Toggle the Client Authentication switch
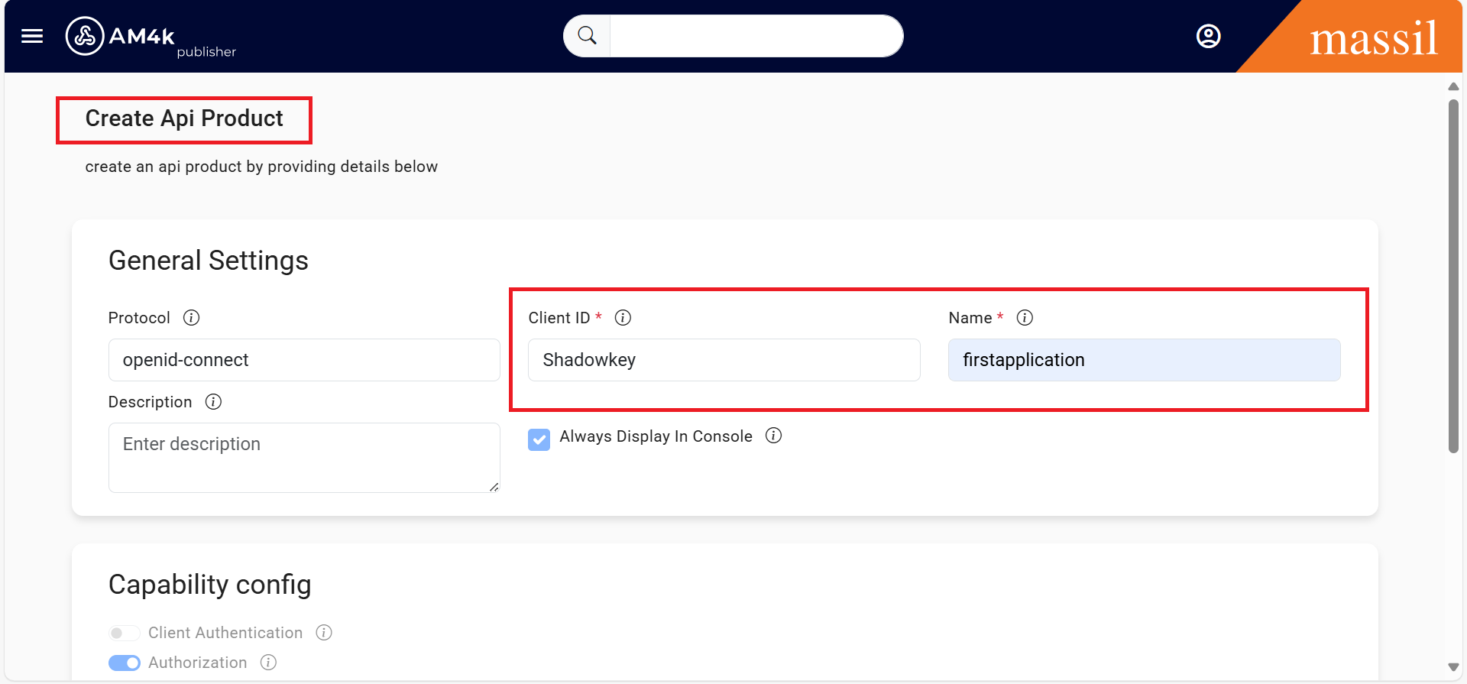1467x684 pixels. pos(124,633)
